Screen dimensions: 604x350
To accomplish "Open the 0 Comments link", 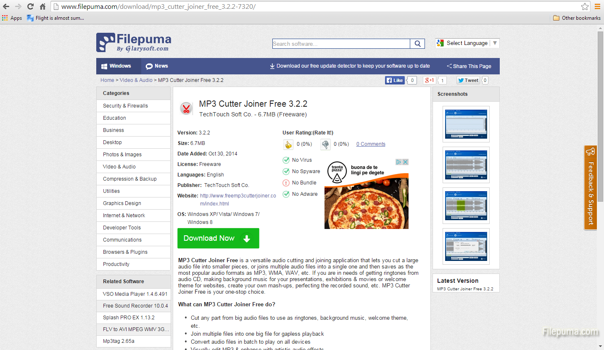I will pyautogui.click(x=371, y=144).
